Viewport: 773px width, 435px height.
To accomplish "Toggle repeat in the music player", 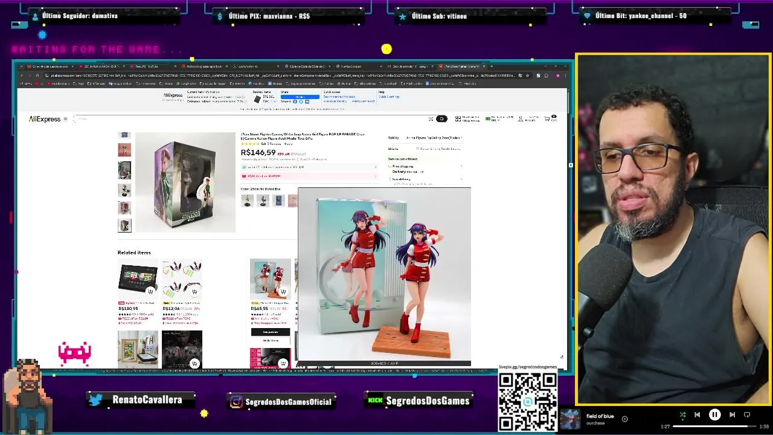I will pos(747,414).
